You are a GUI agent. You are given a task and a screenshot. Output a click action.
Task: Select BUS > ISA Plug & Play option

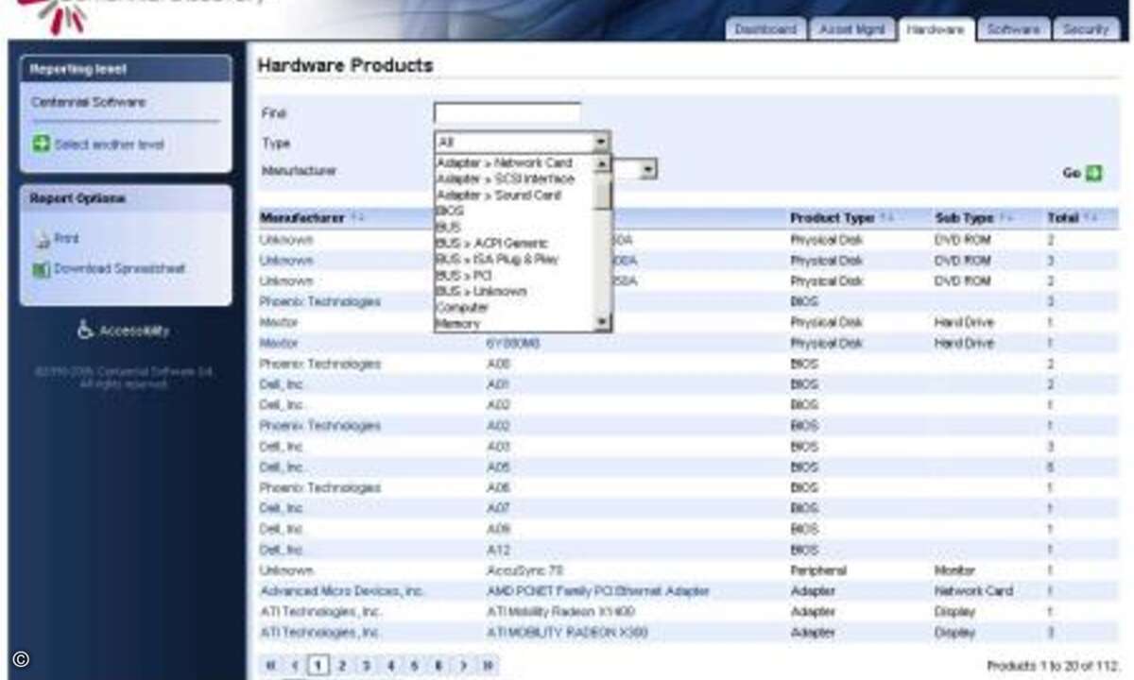click(513, 259)
